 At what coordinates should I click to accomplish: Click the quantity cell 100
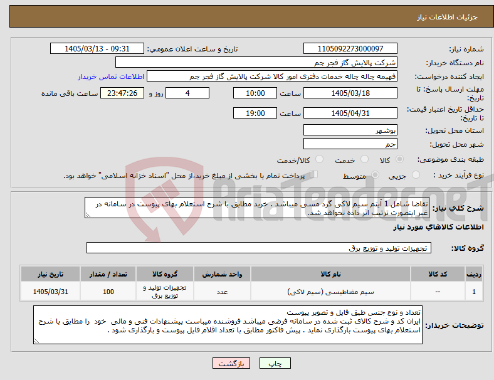(108, 292)
